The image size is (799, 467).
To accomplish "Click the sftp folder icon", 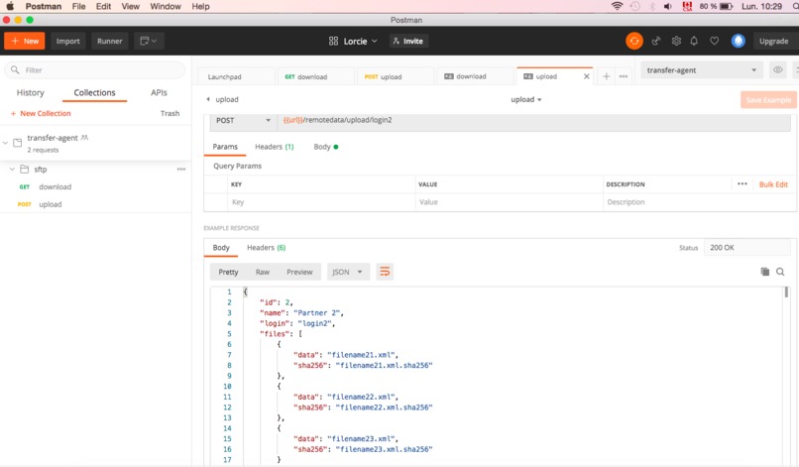I will [x=24, y=170].
